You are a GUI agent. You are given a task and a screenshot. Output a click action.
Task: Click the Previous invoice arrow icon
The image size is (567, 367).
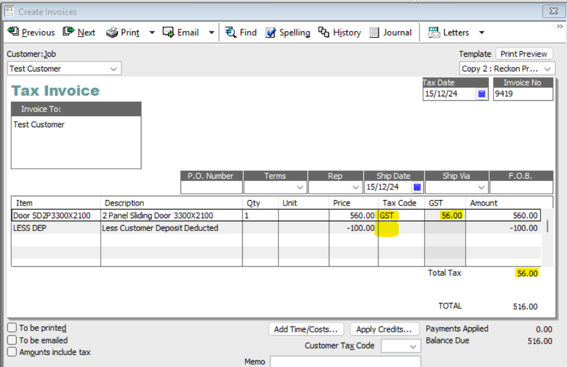click(13, 32)
